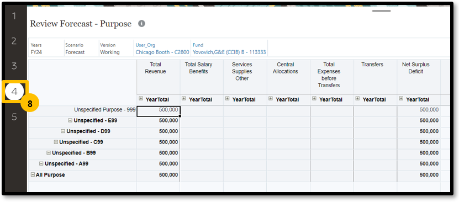Expand YearTotal under Transfers
459x202 pixels.
358,99
